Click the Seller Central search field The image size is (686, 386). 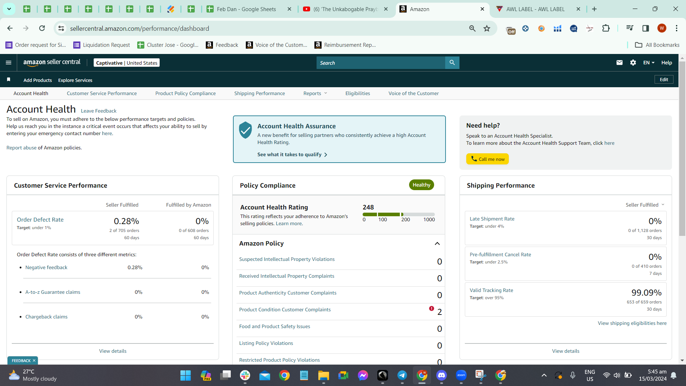(381, 63)
